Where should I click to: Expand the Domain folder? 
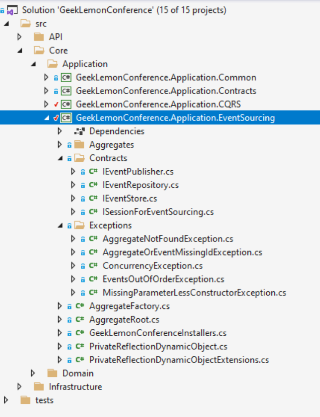coord(33,373)
